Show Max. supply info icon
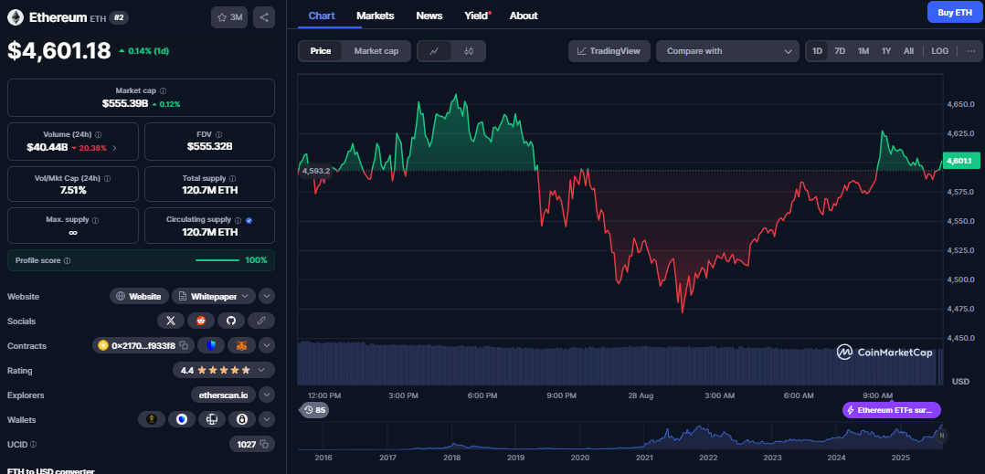The height and width of the screenshot is (474, 985). (95, 220)
